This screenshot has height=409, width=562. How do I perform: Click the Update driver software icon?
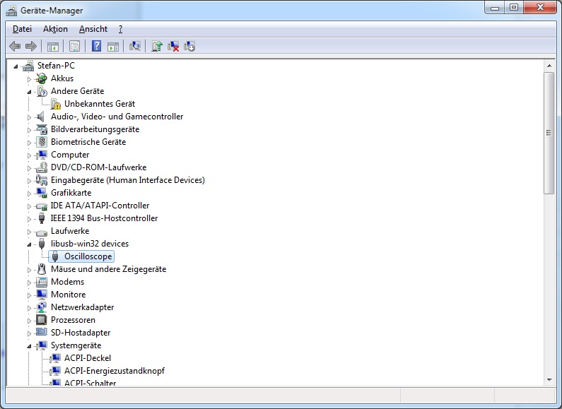tap(157, 46)
